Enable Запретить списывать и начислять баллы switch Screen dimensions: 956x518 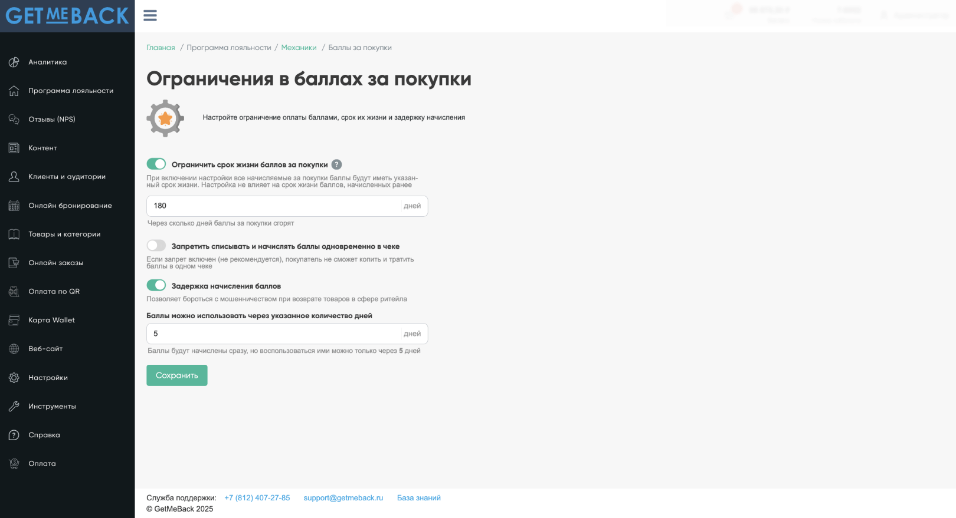156,246
